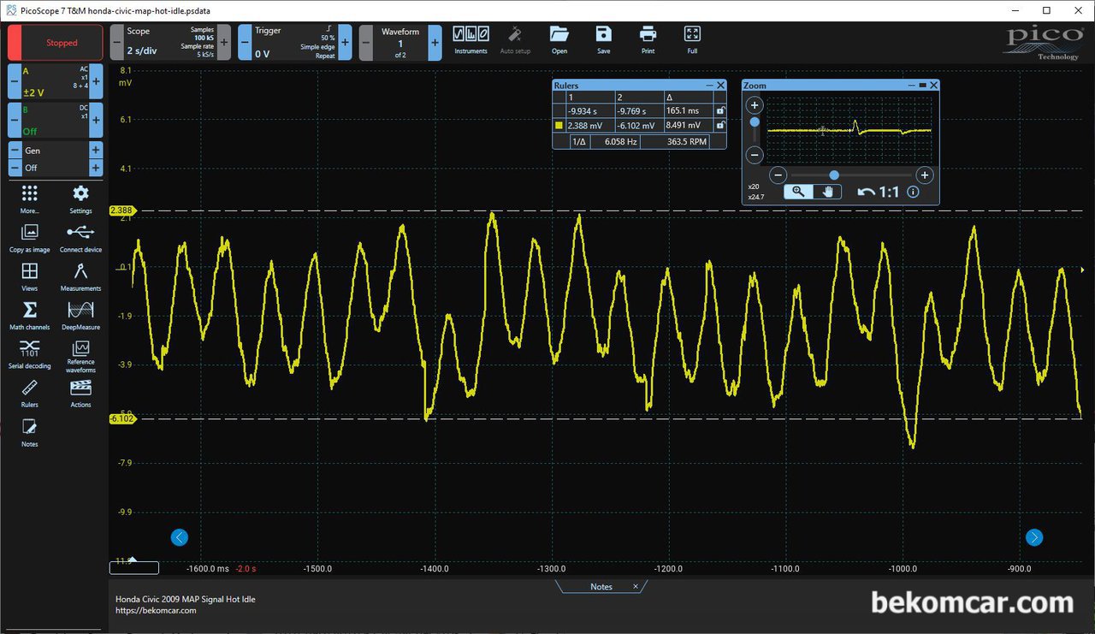Open the Measurements tool
This screenshot has width=1095, height=634.
pyautogui.click(x=80, y=276)
